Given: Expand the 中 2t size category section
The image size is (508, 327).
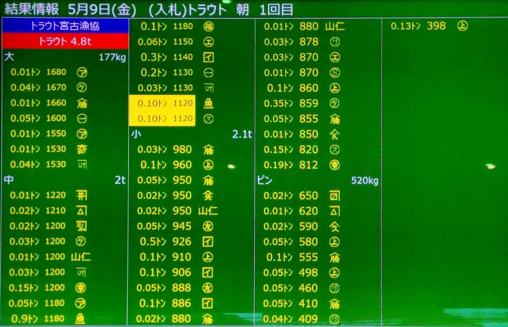Looking at the screenshot, I should (65, 180).
